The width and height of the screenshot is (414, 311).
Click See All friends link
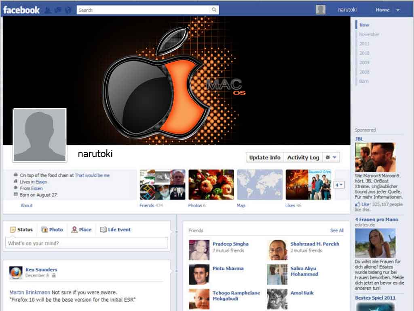click(337, 230)
